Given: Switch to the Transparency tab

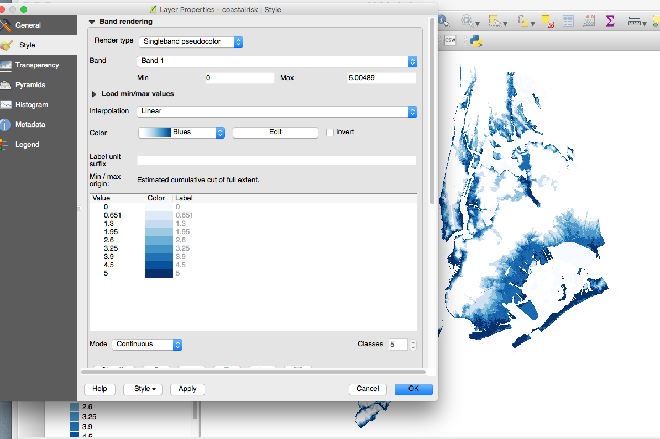Looking at the screenshot, I should pyautogui.click(x=37, y=65).
